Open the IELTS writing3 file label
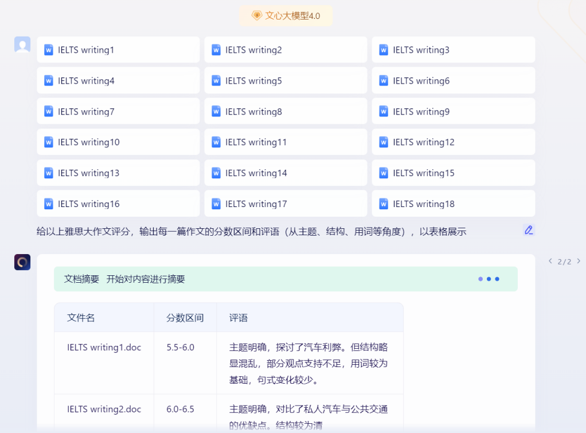 pyautogui.click(x=421, y=50)
